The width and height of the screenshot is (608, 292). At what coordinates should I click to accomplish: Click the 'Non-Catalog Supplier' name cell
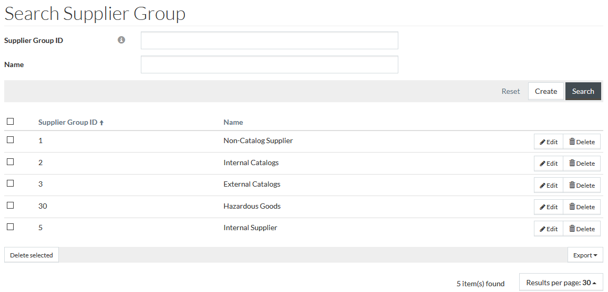(x=258, y=141)
